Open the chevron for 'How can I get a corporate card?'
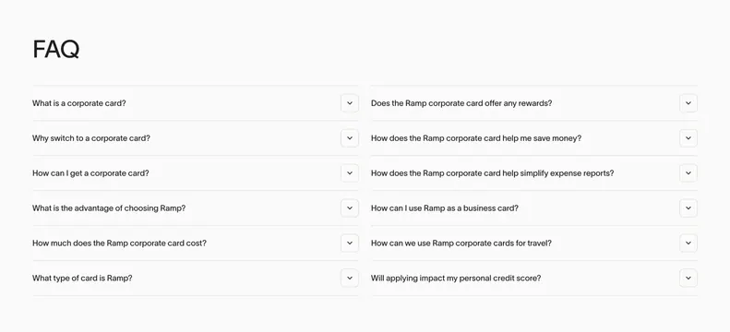 pyautogui.click(x=350, y=173)
